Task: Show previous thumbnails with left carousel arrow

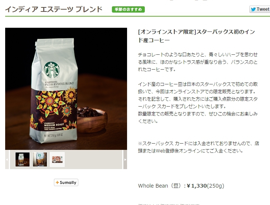Action: click(7, 159)
